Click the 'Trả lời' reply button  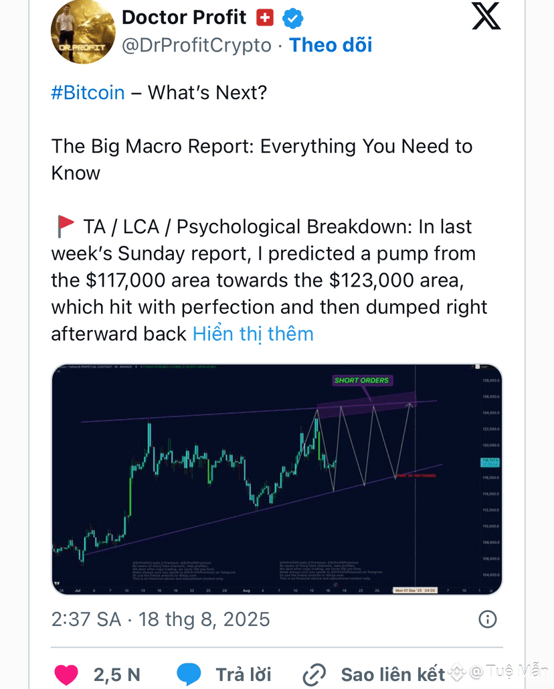(243, 674)
